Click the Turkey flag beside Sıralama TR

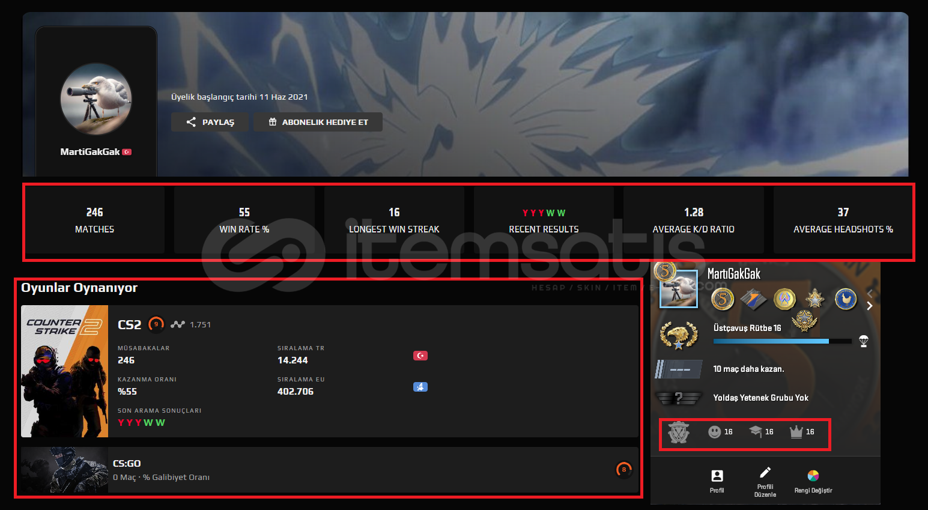pyautogui.click(x=420, y=356)
